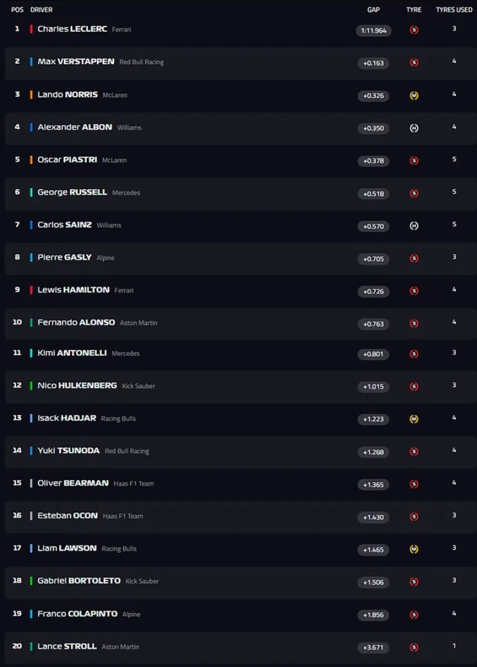Click the soft tyre icon in Leclerc's row
Viewport: 477px width, 667px height.
(414, 30)
